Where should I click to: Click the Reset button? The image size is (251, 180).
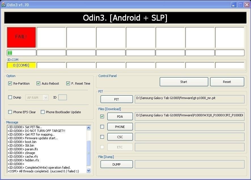[x=227, y=82]
